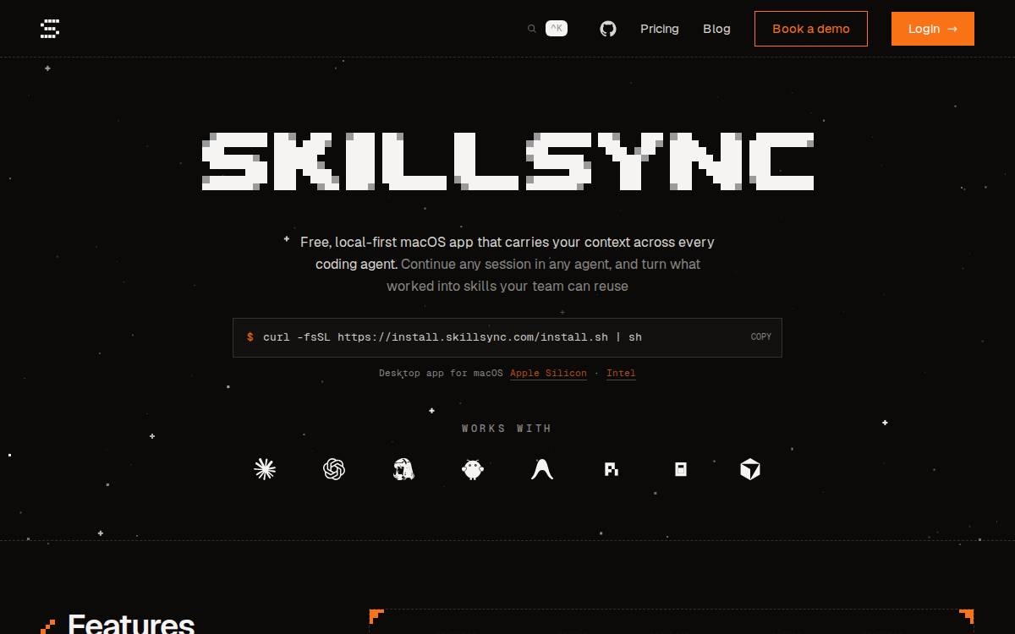The width and height of the screenshot is (1015, 634).
Task: Click the 'Desktop app for macOS' text
Action: (441, 373)
